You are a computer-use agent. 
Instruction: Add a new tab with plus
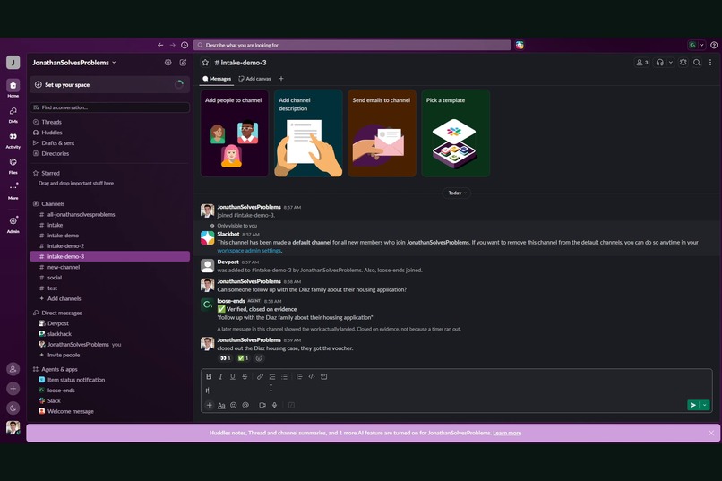click(281, 79)
